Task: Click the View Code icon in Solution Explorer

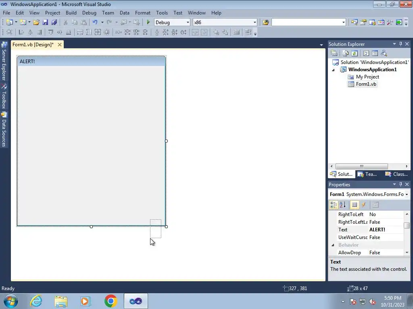Action: point(366,54)
